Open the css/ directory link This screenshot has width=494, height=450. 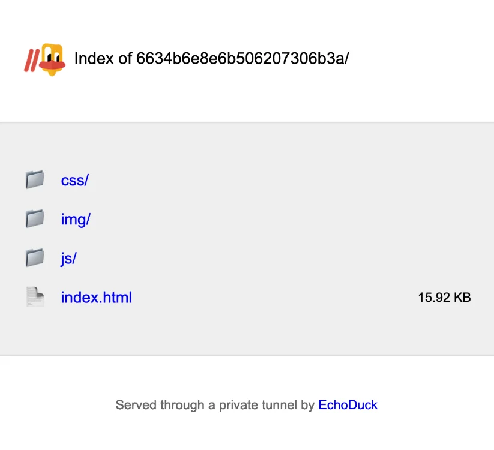75,180
